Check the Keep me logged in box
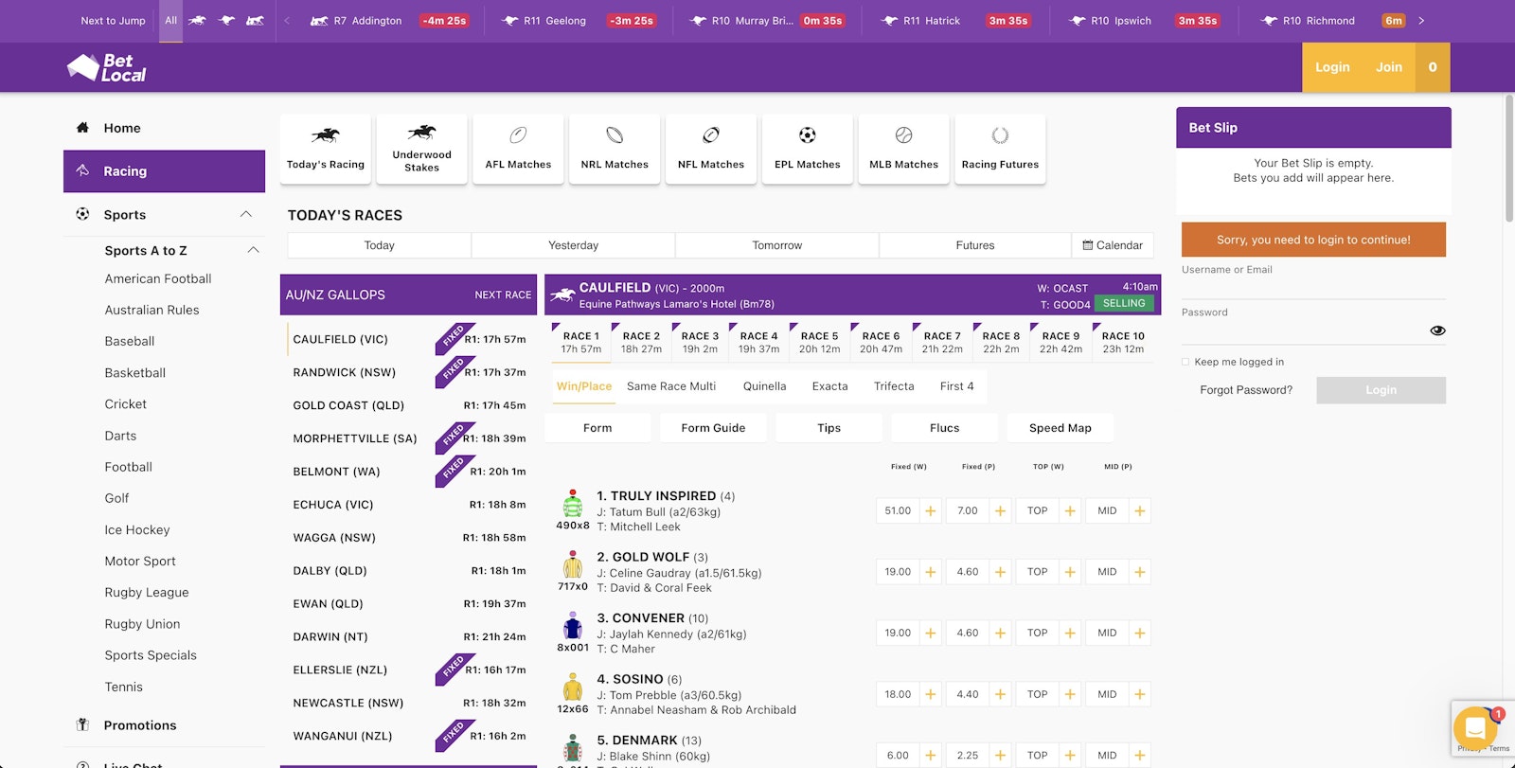Screen dimensions: 1515x768 [1185, 362]
